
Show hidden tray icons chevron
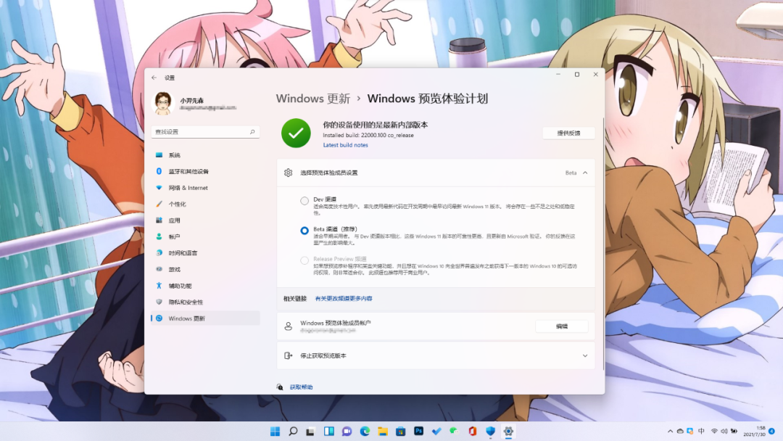click(x=670, y=432)
